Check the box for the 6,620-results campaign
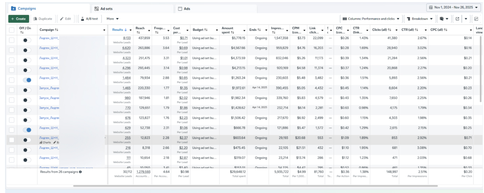The image size is (484, 193). pyautogui.click(x=12, y=50)
